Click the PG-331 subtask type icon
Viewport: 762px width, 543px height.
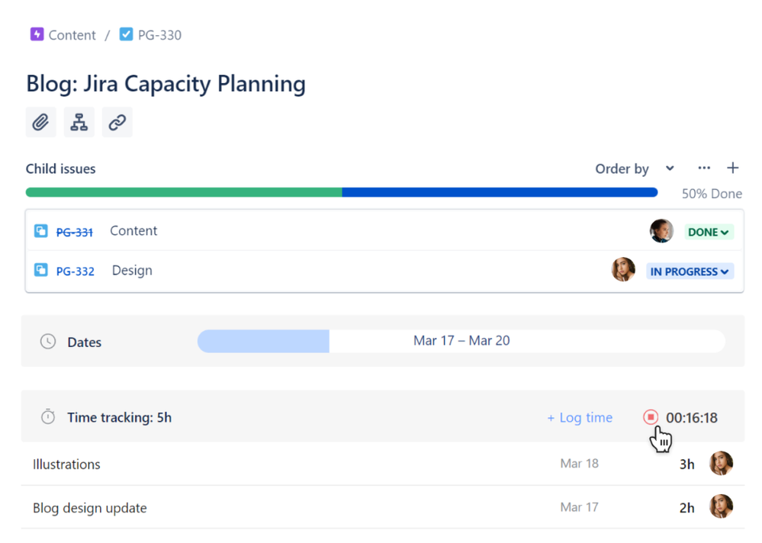coord(41,231)
